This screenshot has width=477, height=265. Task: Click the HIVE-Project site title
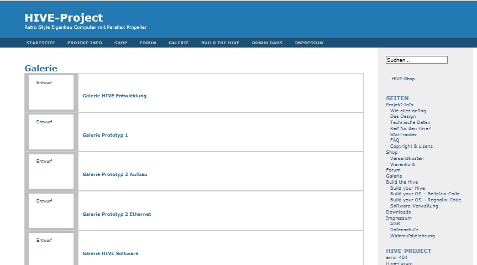[64, 18]
